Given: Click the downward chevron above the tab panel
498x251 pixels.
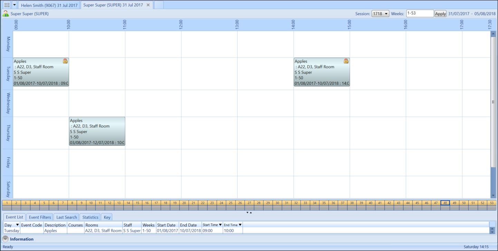Looking at the screenshot, I should click(x=248, y=212).
